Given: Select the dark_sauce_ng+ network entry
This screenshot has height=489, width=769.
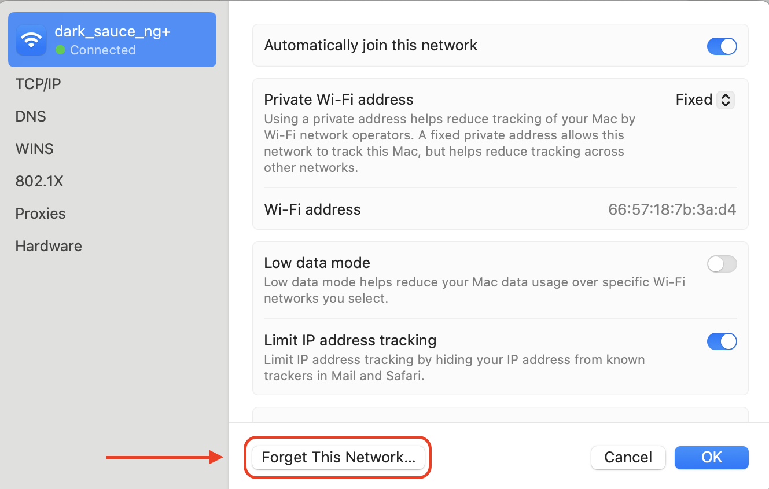Looking at the screenshot, I should pos(112,39).
